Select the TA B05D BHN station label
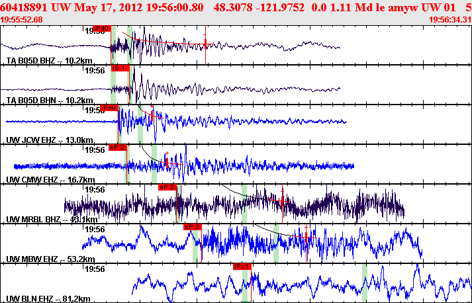Image resolution: width=472 pixels, height=303 pixels. 40,100
